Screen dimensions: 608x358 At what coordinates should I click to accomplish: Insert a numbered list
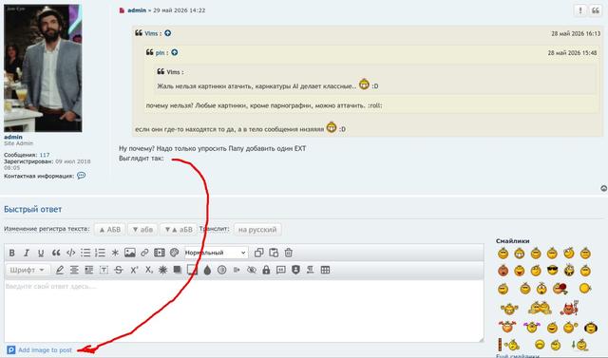click(x=100, y=253)
